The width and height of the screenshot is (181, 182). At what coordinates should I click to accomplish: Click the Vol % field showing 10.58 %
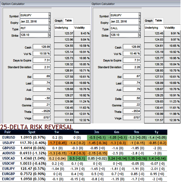41,54
